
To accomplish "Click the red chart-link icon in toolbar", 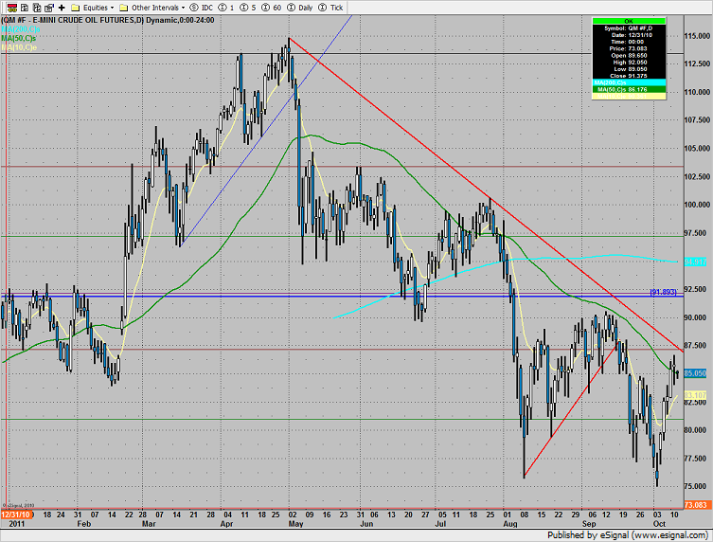I will [x=12, y=8].
